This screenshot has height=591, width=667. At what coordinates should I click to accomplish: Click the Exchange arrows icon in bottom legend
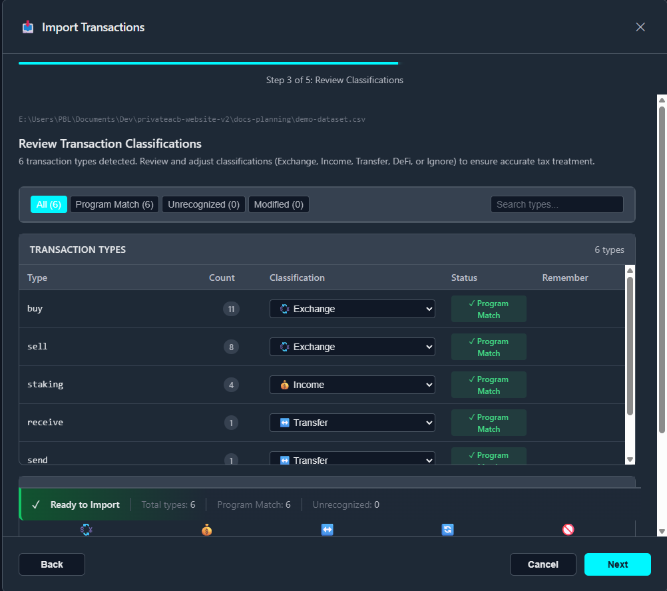pyautogui.click(x=87, y=529)
